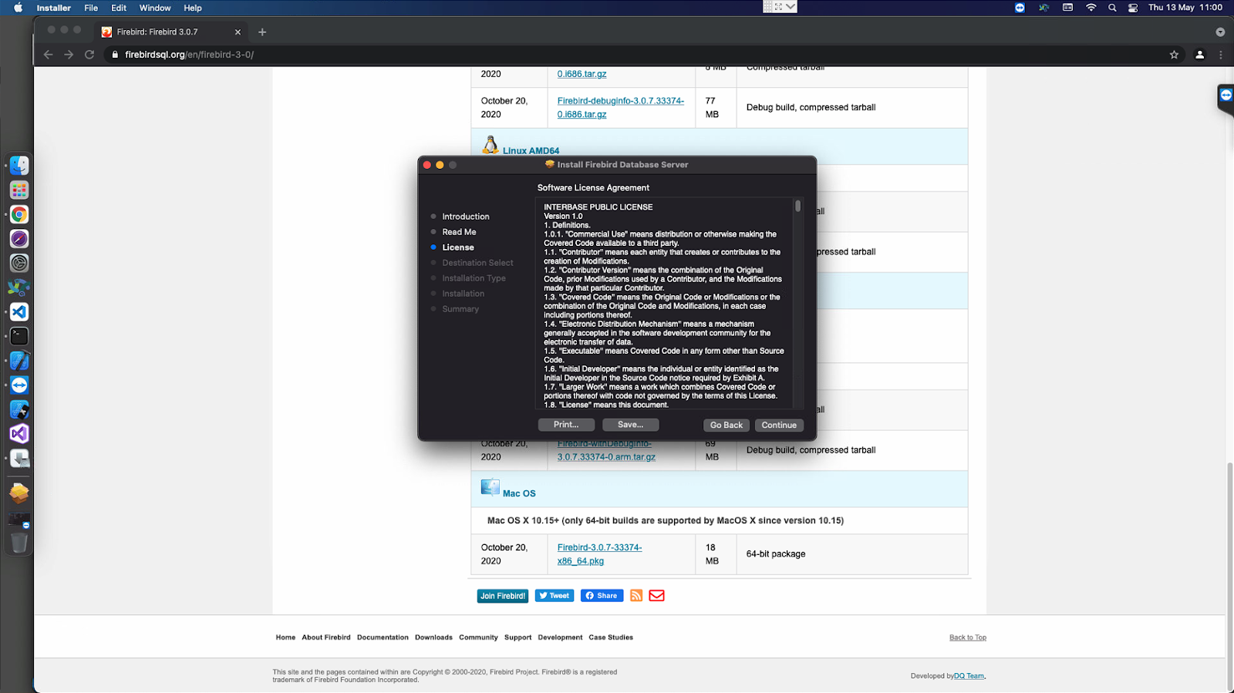Open the Trash in the dock
Image resolution: width=1234 pixels, height=693 pixels.
coord(19,543)
